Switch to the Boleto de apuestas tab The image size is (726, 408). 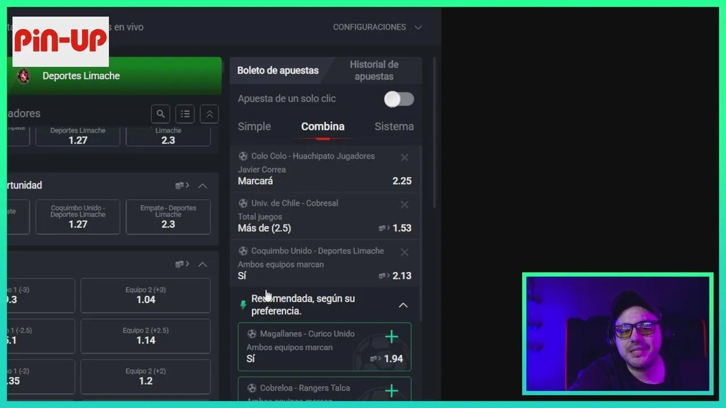(278, 70)
